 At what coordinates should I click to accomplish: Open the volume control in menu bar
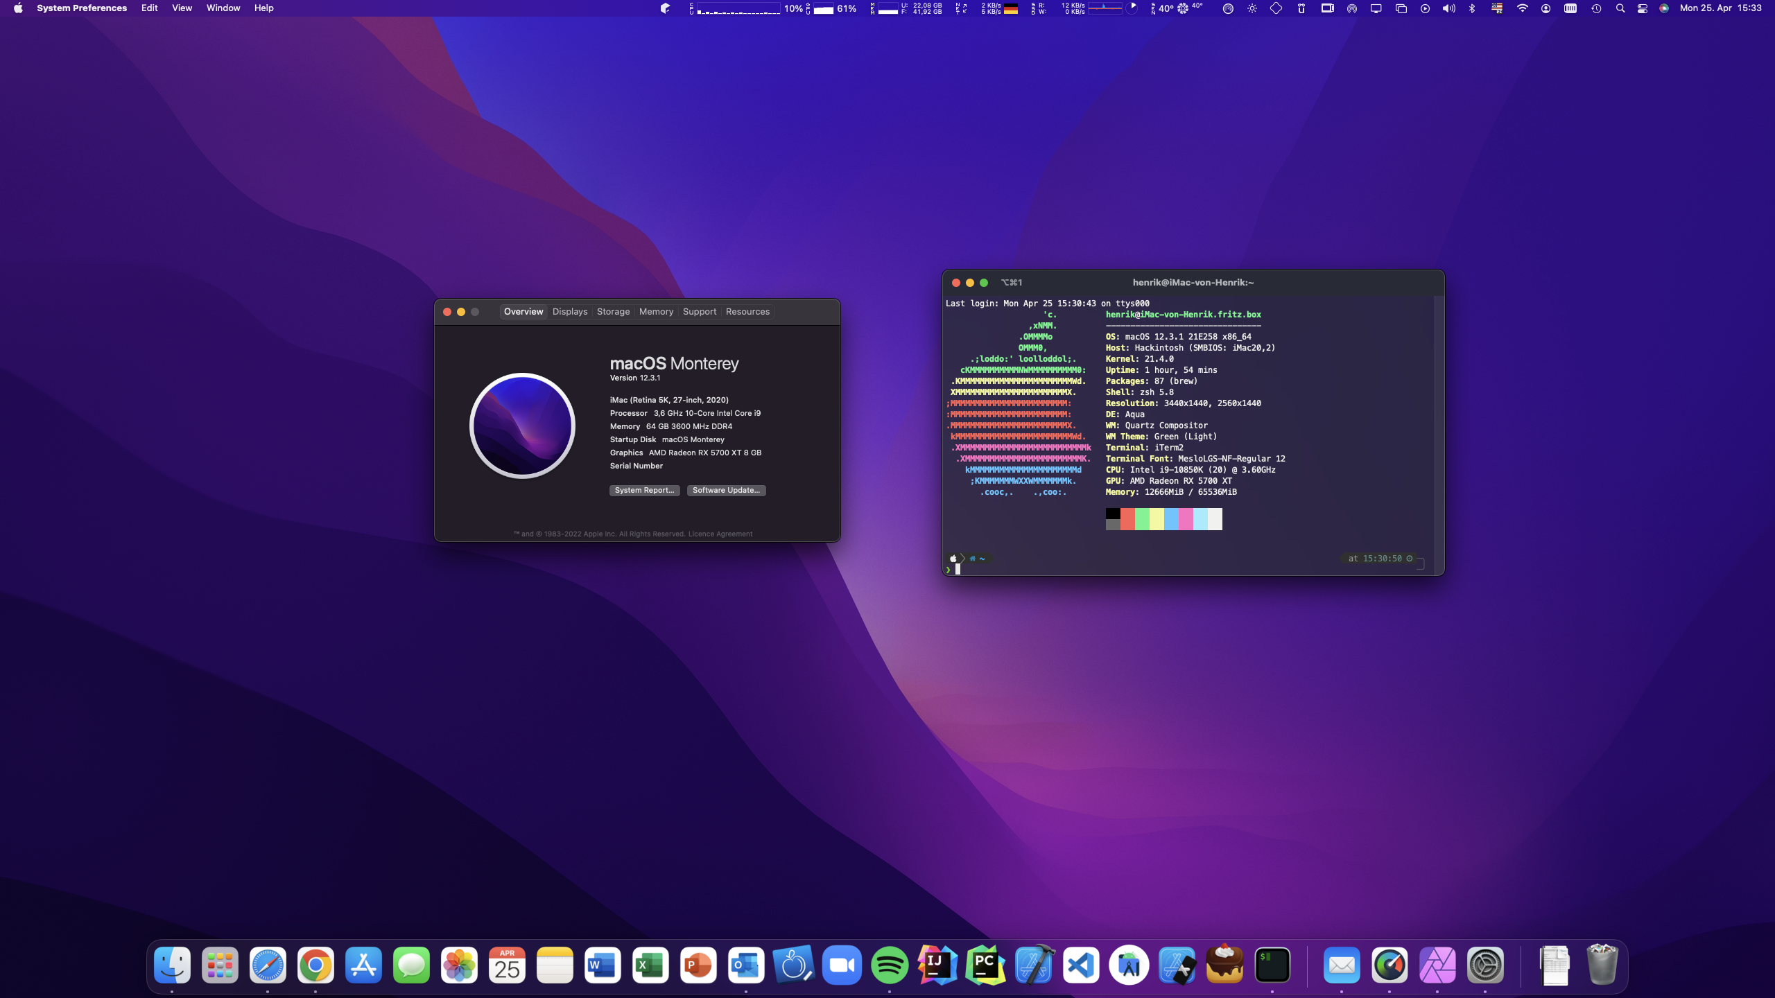pos(1448,8)
